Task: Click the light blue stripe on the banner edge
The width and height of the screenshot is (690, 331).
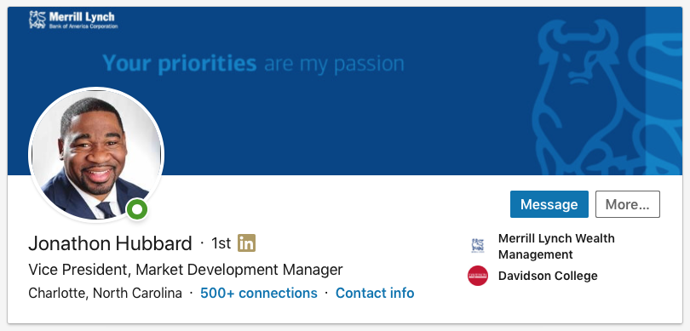Action: (664, 90)
